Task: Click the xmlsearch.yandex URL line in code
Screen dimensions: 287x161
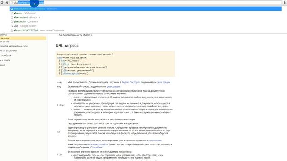Action: click(85, 55)
